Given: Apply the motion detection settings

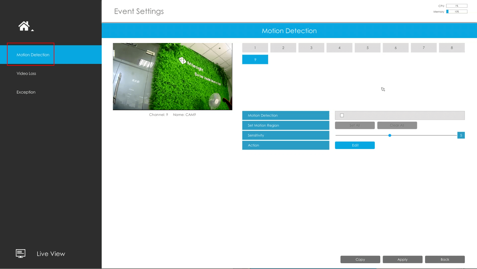Looking at the screenshot, I should coord(402,259).
